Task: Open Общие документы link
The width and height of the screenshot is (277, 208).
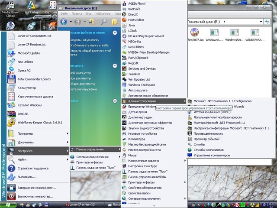Action: tap(82, 84)
